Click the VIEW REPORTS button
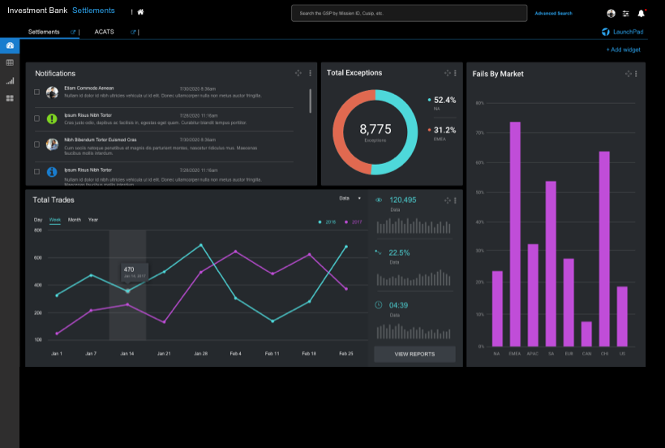 [414, 354]
